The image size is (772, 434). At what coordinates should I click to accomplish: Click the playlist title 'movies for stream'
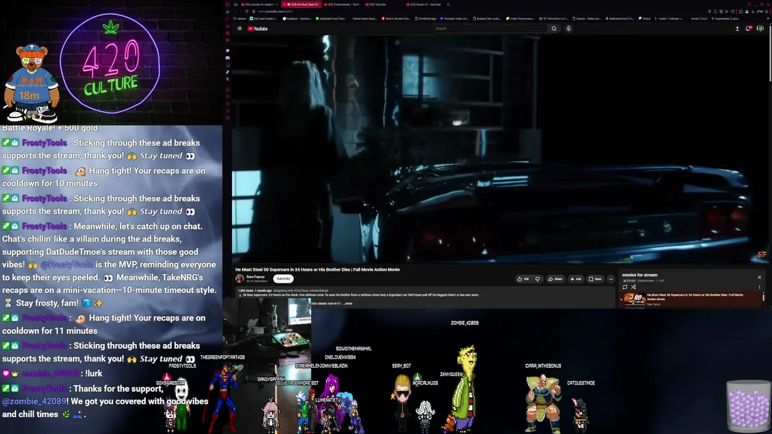pyautogui.click(x=639, y=275)
